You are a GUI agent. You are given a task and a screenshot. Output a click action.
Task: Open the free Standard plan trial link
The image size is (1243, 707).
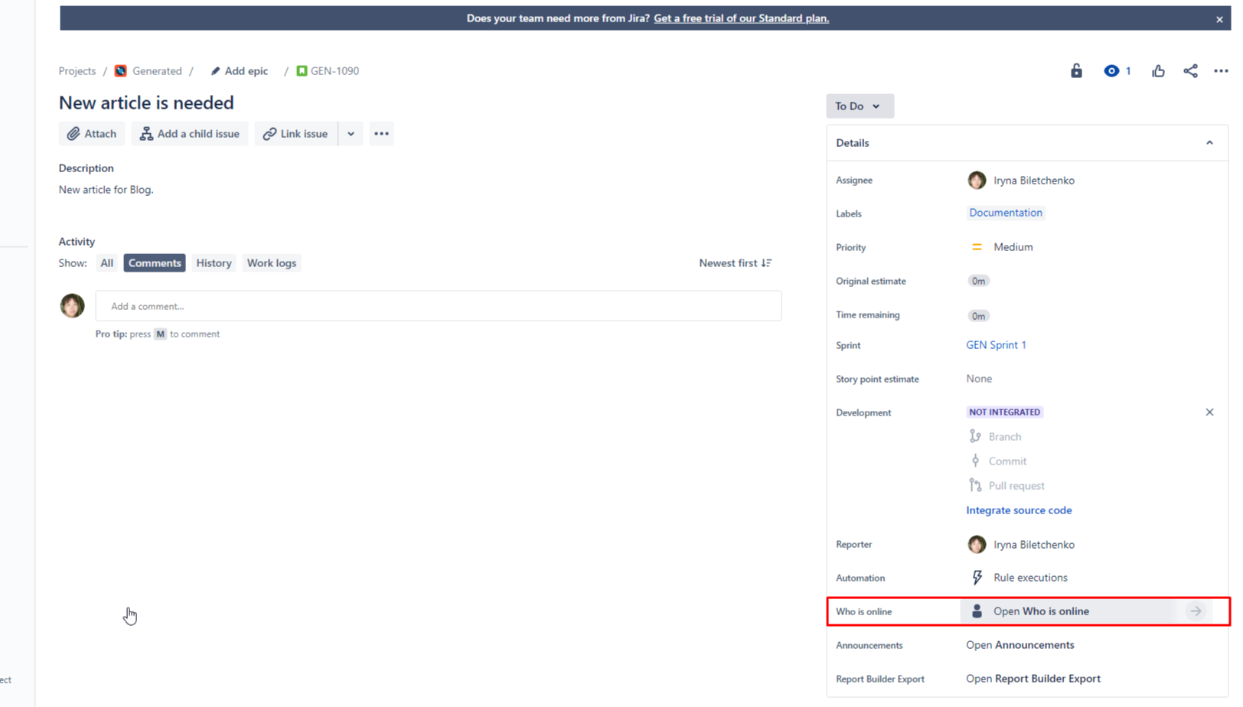[741, 18]
